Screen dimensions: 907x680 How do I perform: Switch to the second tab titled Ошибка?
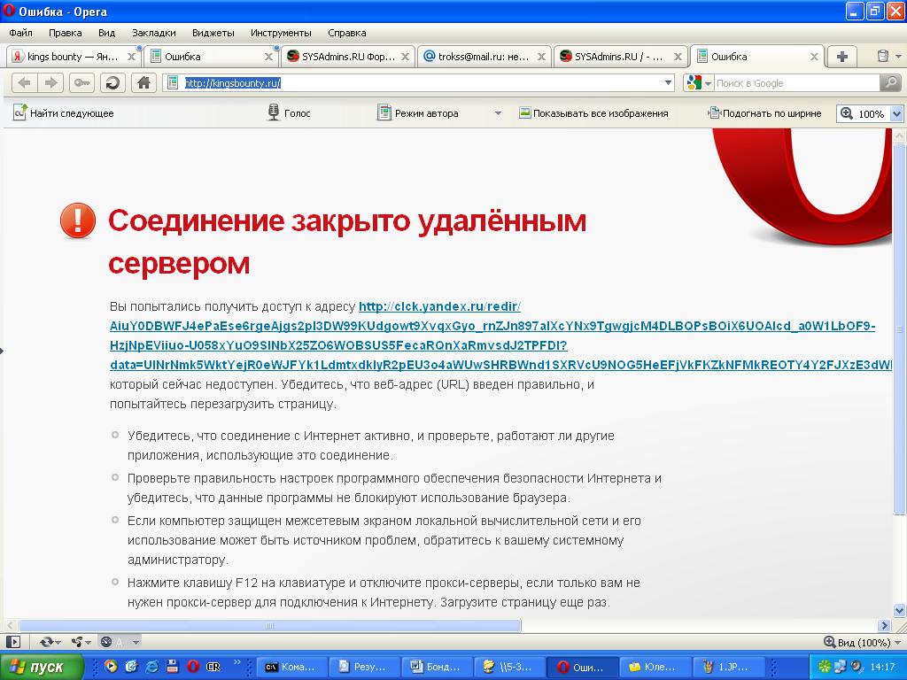point(758,57)
